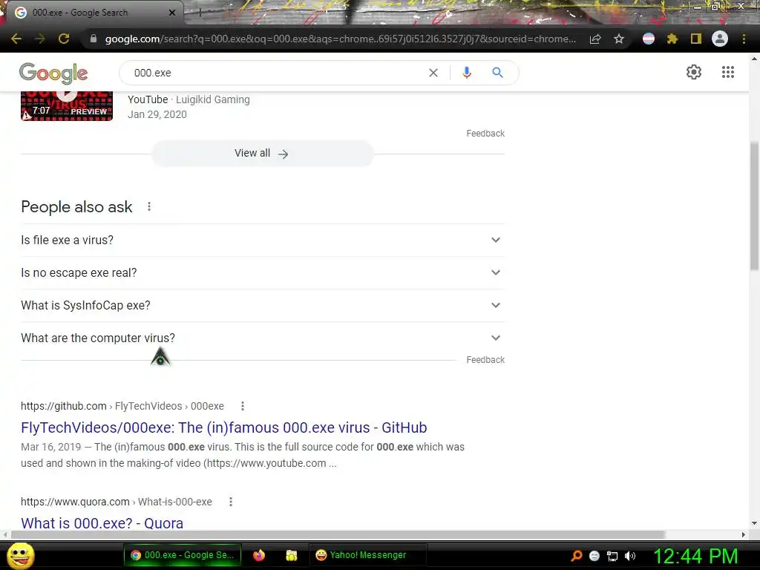This screenshot has height=570, width=760.
Task: Open the FlyTechVideos/000exe GitHub result
Action: click(x=224, y=427)
